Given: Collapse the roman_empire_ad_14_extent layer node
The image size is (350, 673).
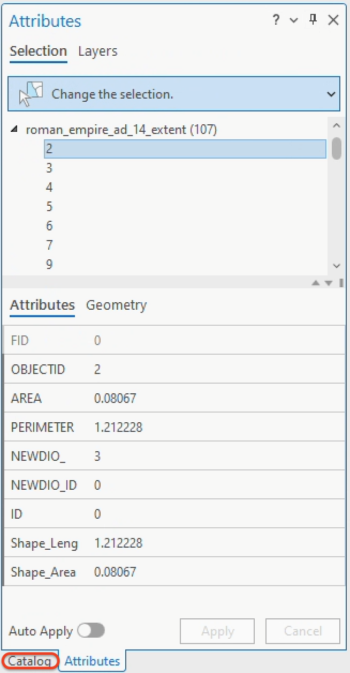Looking at the screenshot, I should pyautogui.click(x=15, y=129).
